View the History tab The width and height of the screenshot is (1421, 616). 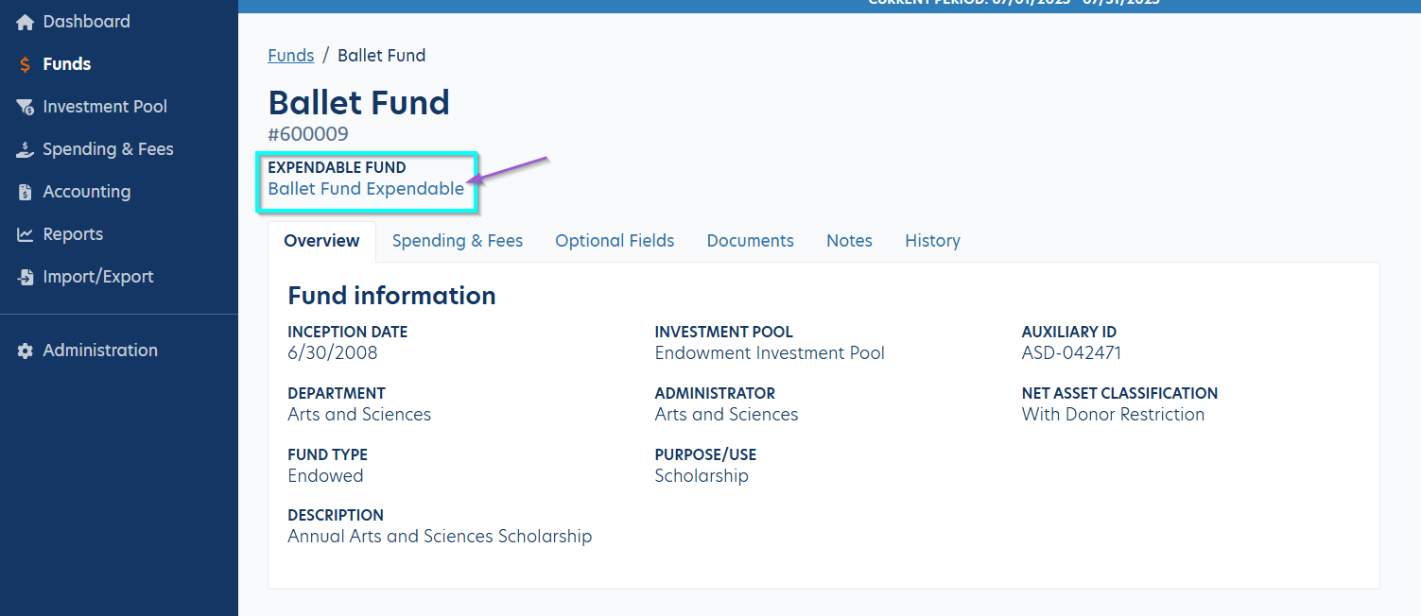pos(932,241)
